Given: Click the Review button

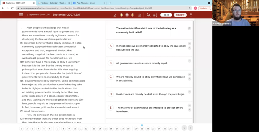Looking at the screenshot, I should pyautogui.click(x=180, y=15).
